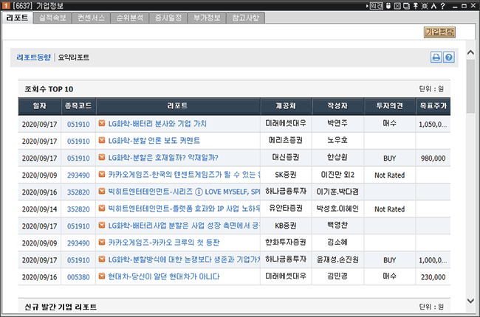Screen dimensions: 480x317
Task: Click the boxed X icon in title bar
Action: [x=397, y=6]
